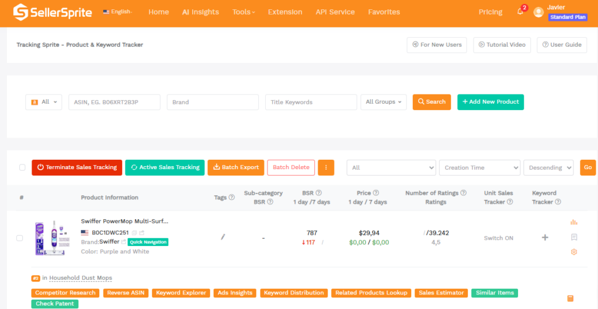Click Javier's user avatar icon
The width and height of the screenshot is (598, 309).
(x=538, y=12)
